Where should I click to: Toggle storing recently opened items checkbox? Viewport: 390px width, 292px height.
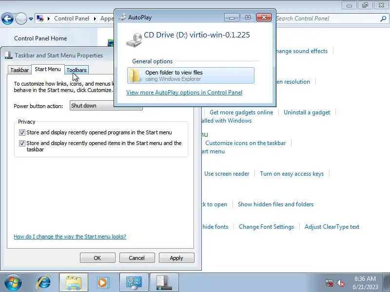click(x=22, y=143)
